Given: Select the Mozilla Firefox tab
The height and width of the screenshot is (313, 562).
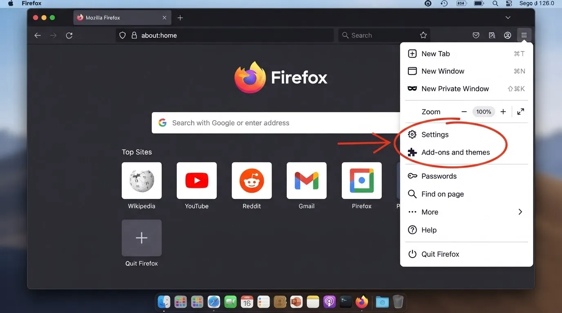Looking at the screenshot, I should pyautogui.click(x=122, y=18).
